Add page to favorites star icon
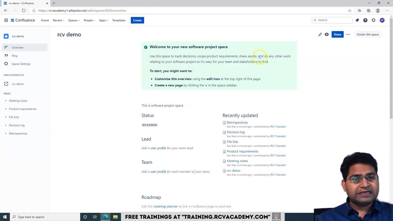The height and width of the screenshot is (221, 393). coord(350,10)
